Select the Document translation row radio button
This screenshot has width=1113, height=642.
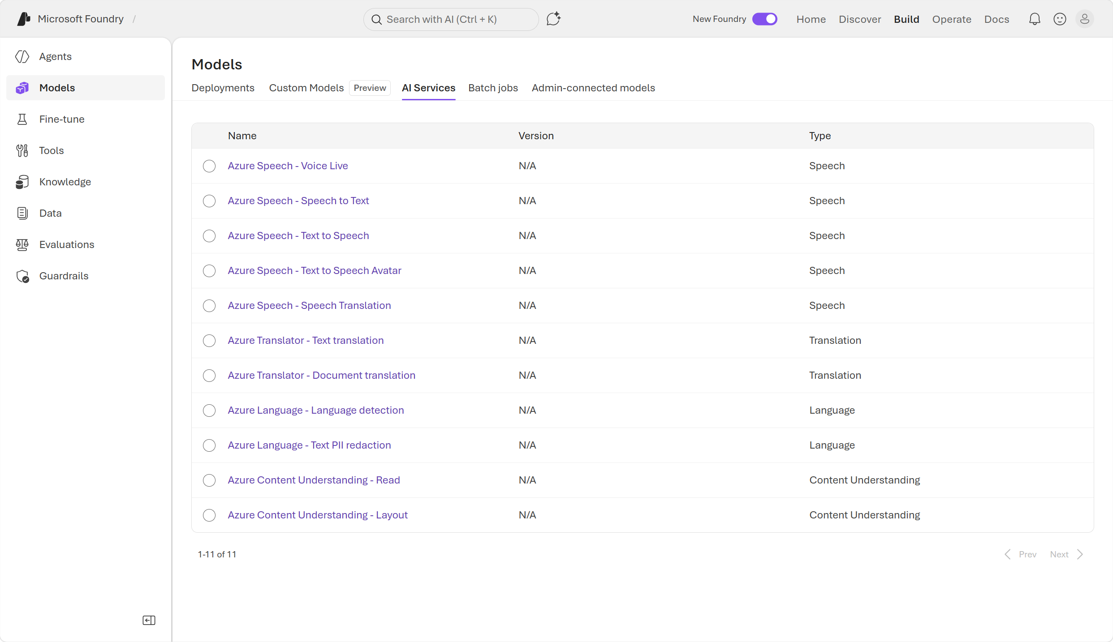pos(209,376)
